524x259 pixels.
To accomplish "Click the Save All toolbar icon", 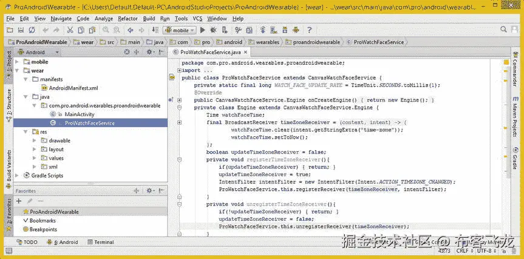I will [21, 30].
